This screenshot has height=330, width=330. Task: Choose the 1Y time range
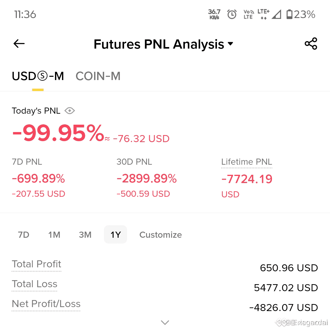click(x=116, y=234)
